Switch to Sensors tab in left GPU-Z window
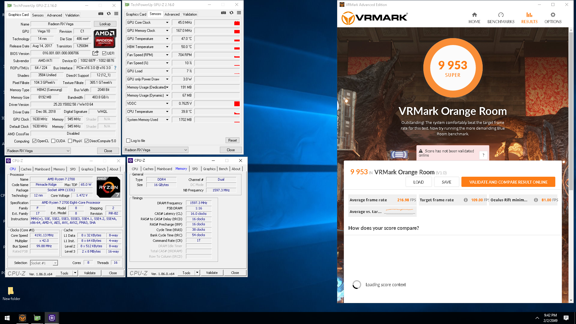The width and height of the screenshot is (576, 324). (x=38, y=15)
